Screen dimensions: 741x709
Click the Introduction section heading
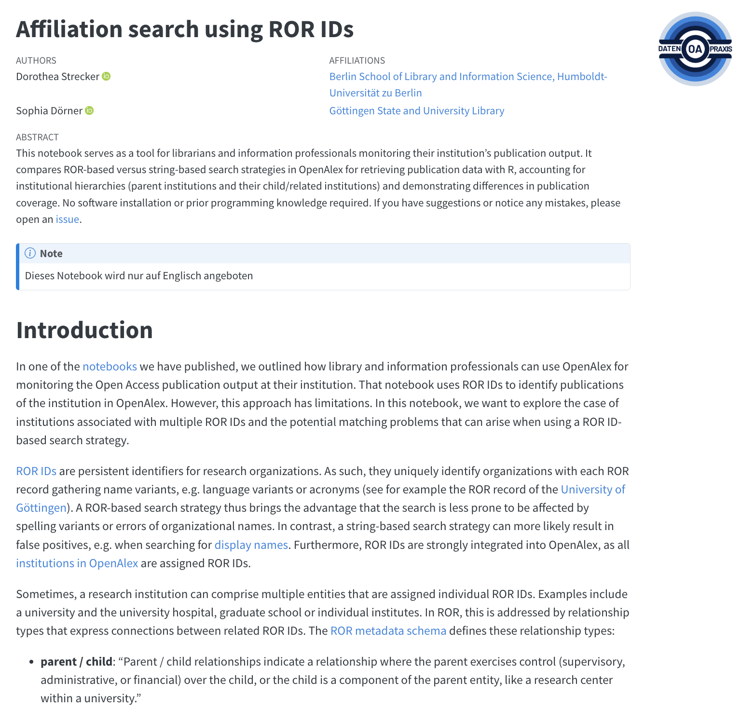[x=84, y=330]
